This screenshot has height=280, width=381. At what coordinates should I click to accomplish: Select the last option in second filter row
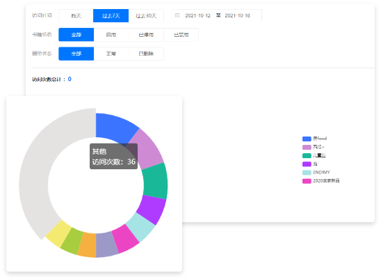click(x=181, y=35)
